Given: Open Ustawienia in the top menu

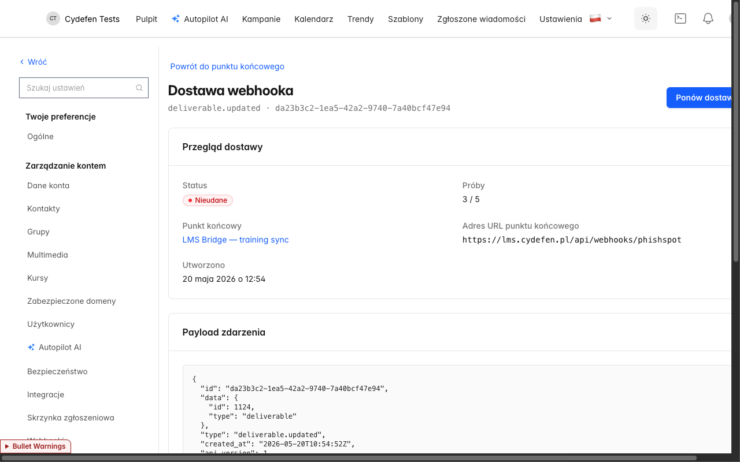Looking at the screenshot, I should tap(561, 19).
